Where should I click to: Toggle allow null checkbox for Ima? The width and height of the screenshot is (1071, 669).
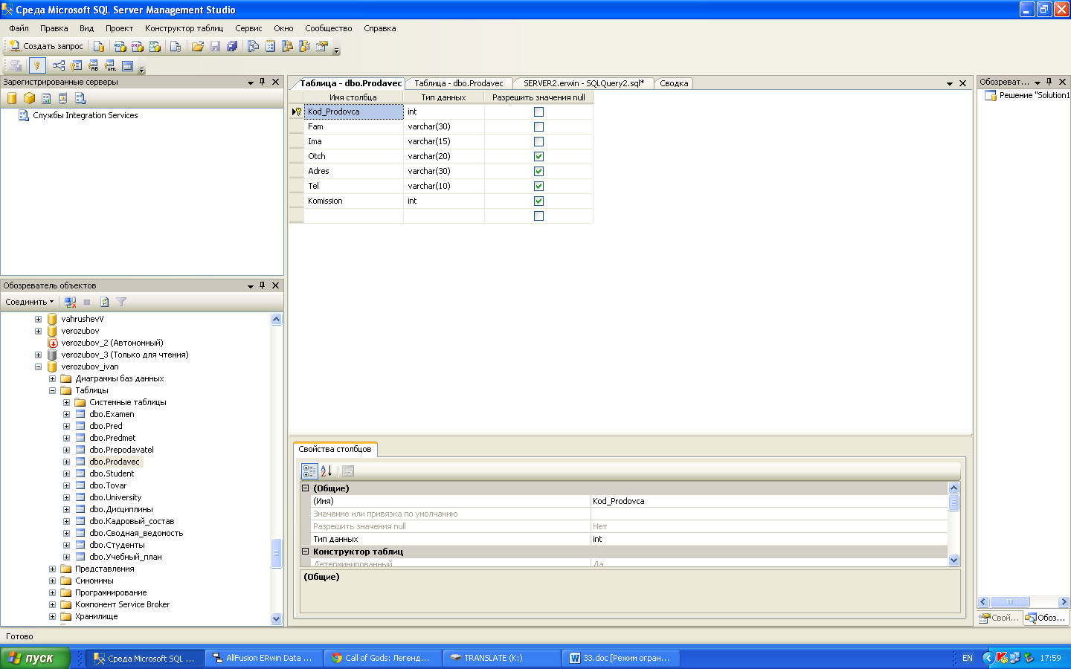pyautogui.click(x=538, y=141)
